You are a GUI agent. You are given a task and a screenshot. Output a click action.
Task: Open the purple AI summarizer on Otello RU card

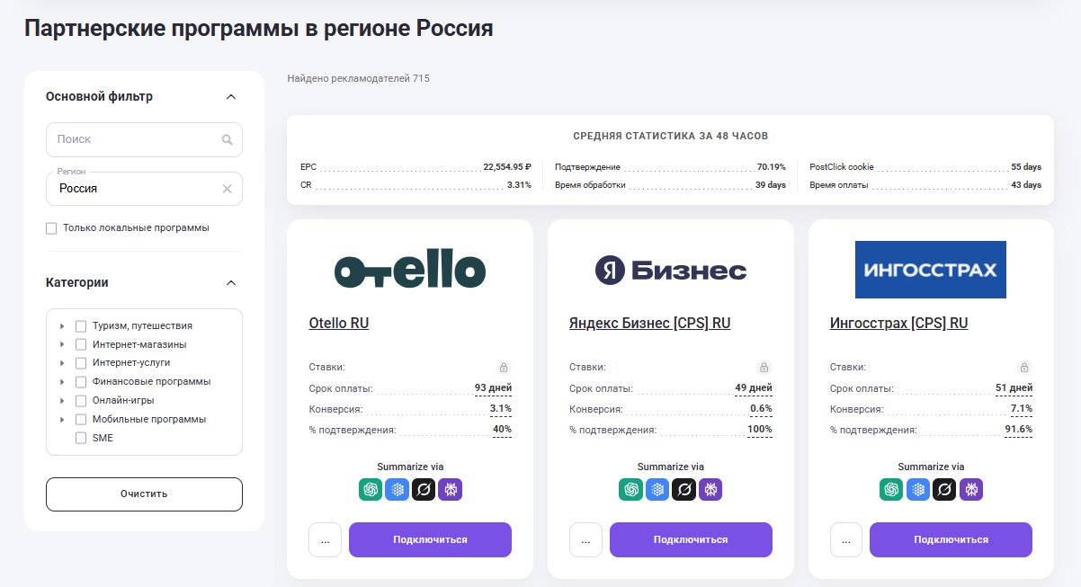tap(451, 490)
